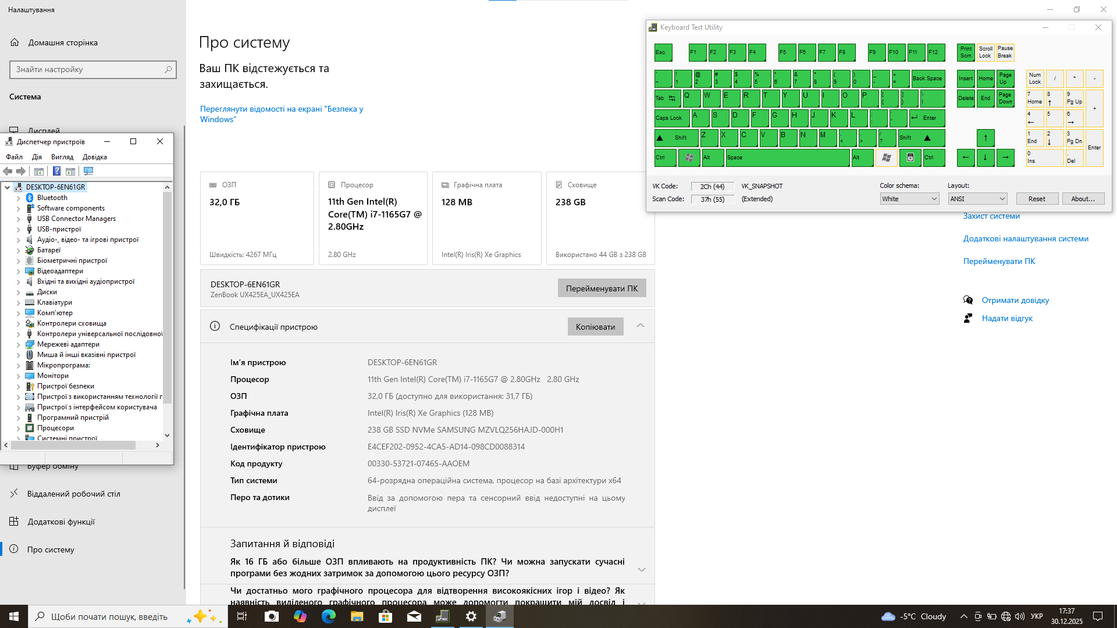Open File Explorer from the taskbar
The image size is (1117, 628).
click(357, 616)
